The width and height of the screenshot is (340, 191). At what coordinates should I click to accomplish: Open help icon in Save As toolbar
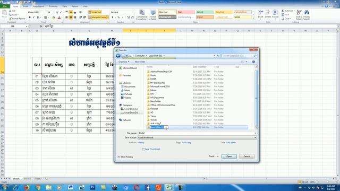point(253,62)
